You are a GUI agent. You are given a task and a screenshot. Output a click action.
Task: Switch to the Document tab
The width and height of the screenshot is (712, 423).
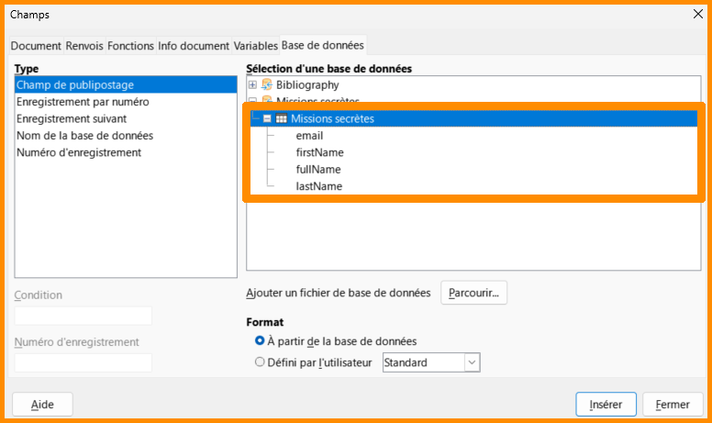36,45
